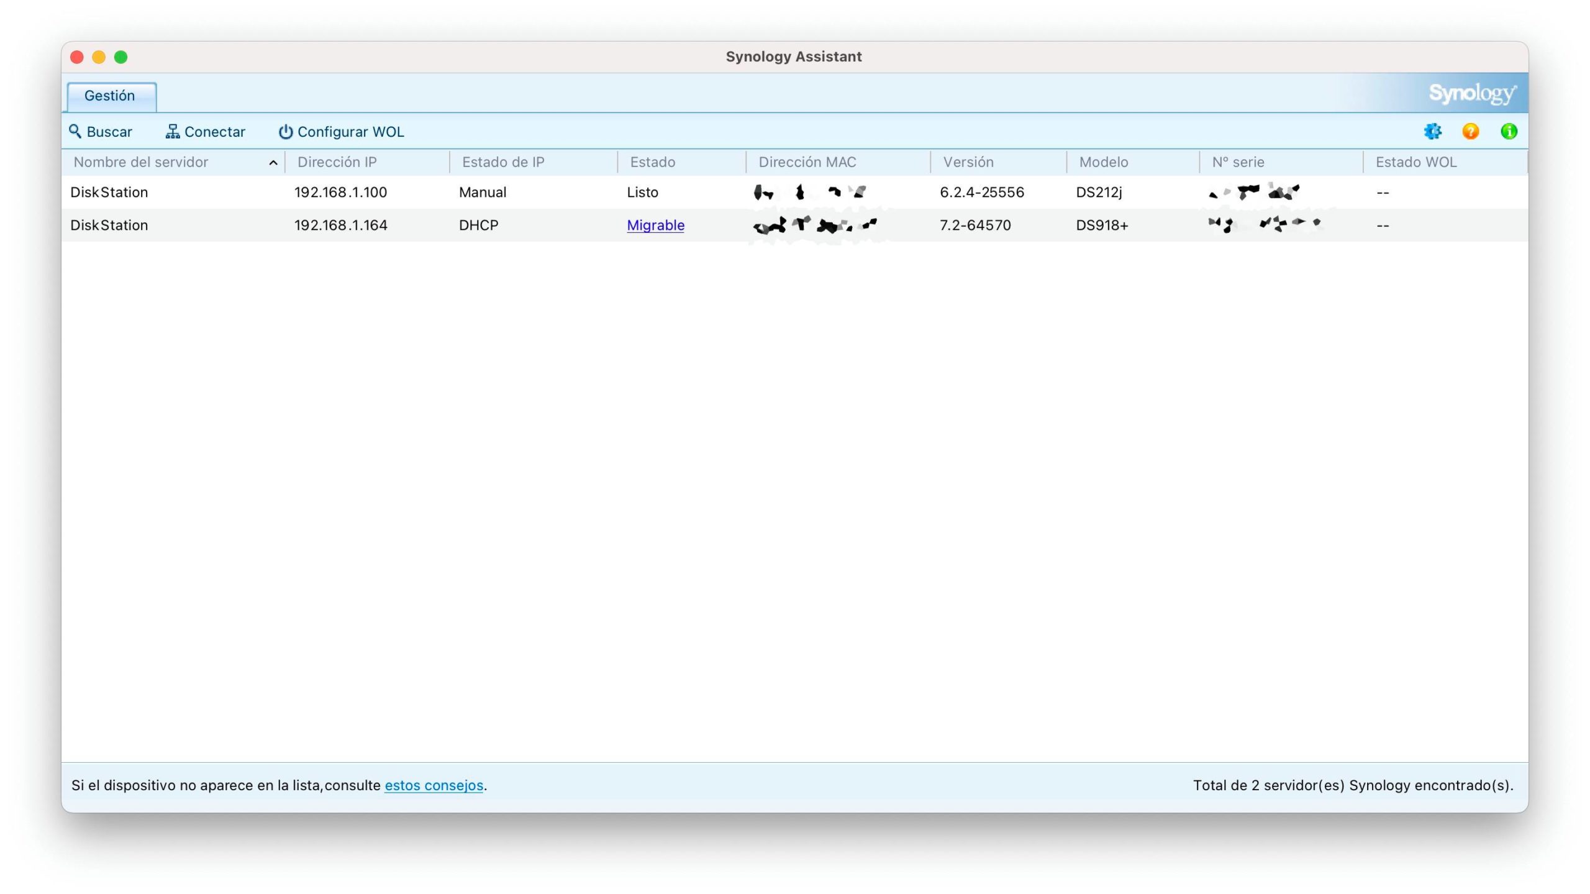1590x894 pixels.
Task: Select the DS918+ server row
Action: [1101, 225]
